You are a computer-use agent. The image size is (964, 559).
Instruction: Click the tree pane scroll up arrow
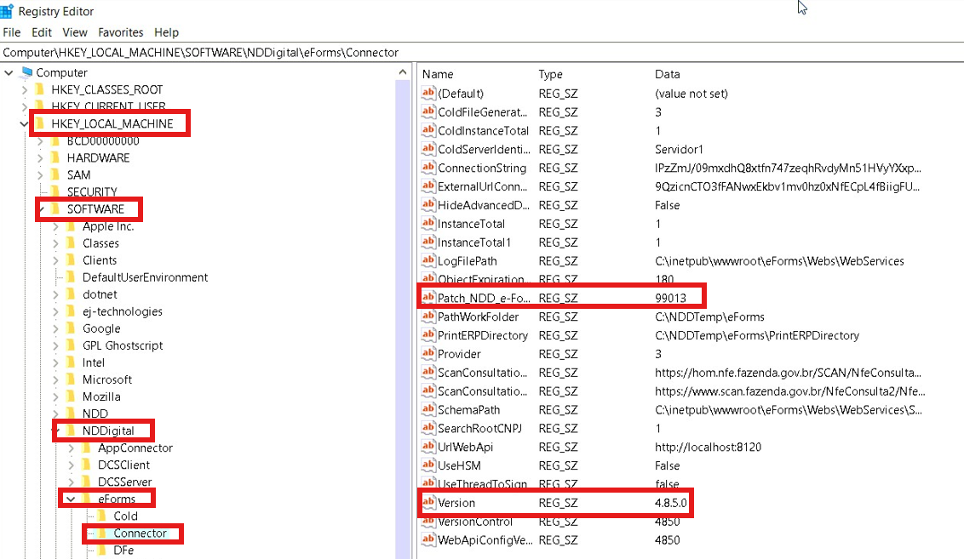coord(403,72)
